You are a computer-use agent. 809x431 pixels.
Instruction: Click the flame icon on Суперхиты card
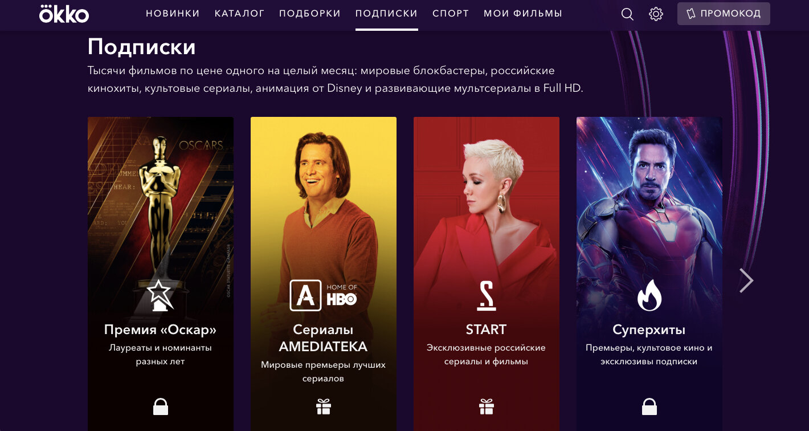tap(649, 296)
